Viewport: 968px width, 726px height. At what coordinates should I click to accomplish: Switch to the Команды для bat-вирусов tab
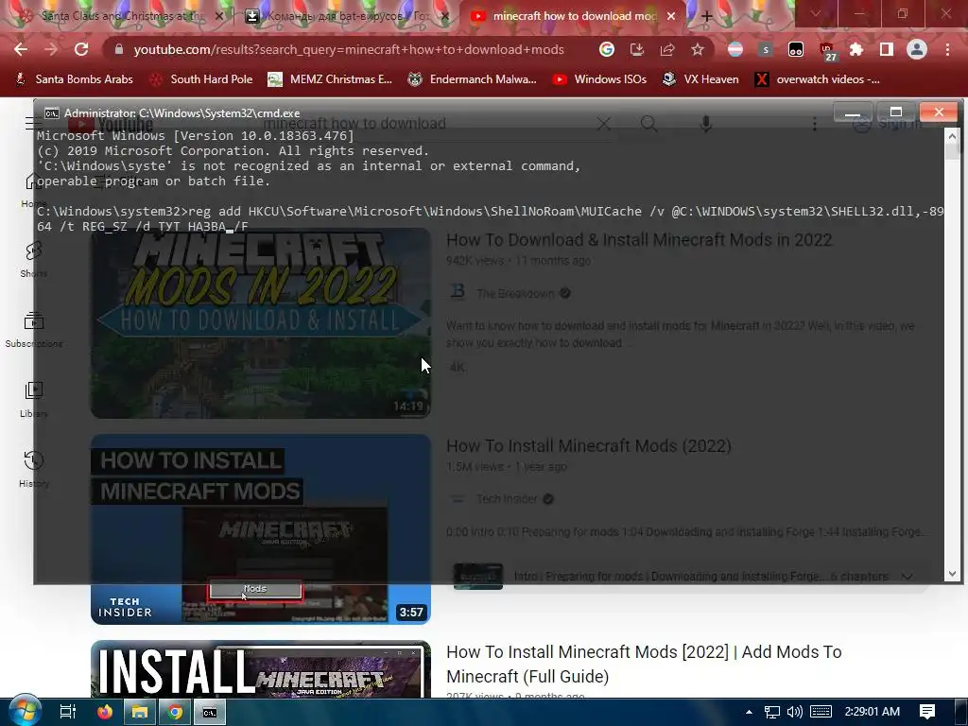click(346, 16)
